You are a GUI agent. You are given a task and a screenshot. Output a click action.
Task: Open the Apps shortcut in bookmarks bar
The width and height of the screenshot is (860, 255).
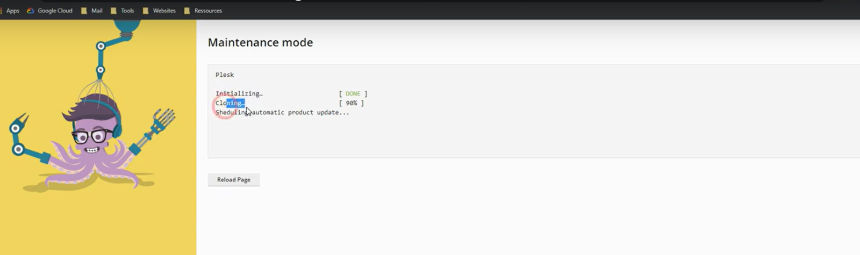click(x=12, y=11)
